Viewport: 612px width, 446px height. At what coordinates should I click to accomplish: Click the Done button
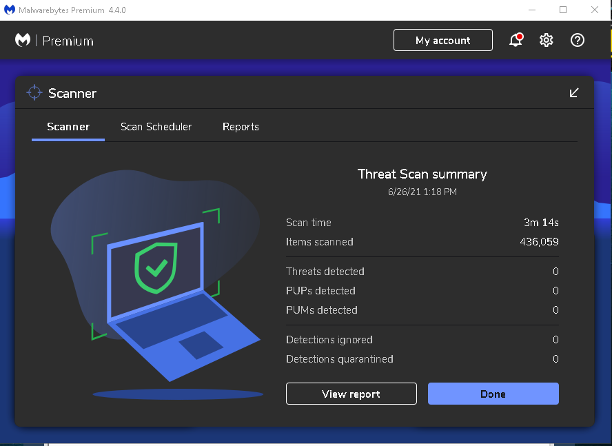tap(493, 394)
